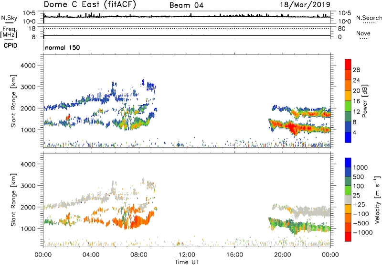The width and height of the screenshot is (382, 265).
Task: Pick the blue bottom of power colorbar
Action: pos(348,137)
